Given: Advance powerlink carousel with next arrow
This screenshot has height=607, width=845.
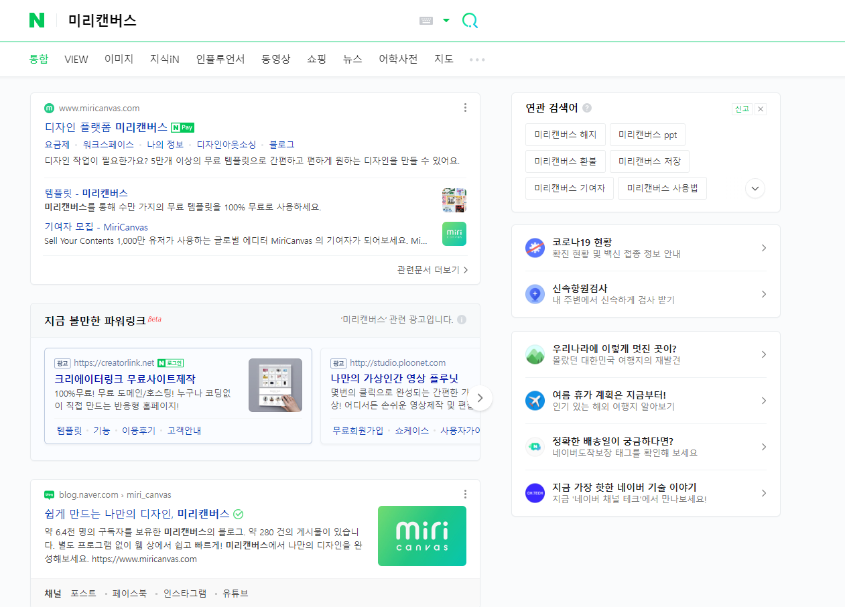Looking at the screenshot, I should (x=480, y=397).
